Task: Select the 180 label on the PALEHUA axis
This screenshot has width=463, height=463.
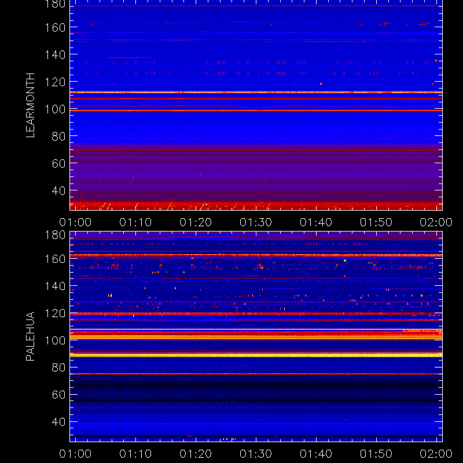Action: tap(55, 235)
